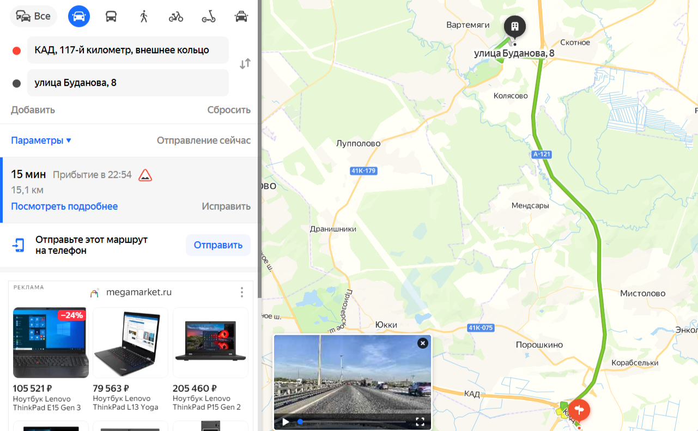Image resolution: width=698 pixels, height=431 pixels.
Task: Click the road hazard warning triangle icon
Action: (145, 175)
